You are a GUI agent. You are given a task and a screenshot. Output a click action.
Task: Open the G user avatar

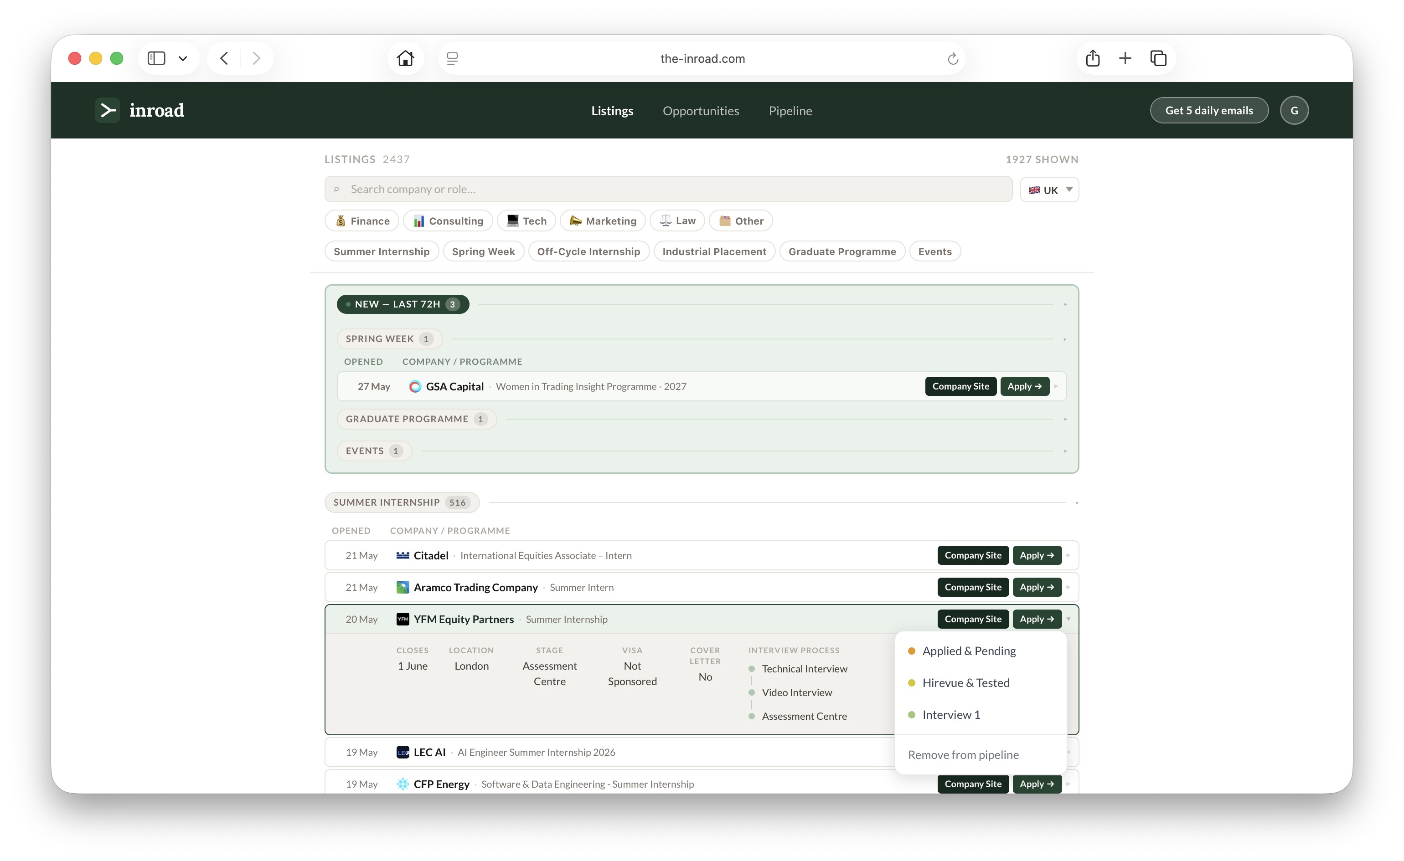pyautogui.click(x=1294, y=110)
